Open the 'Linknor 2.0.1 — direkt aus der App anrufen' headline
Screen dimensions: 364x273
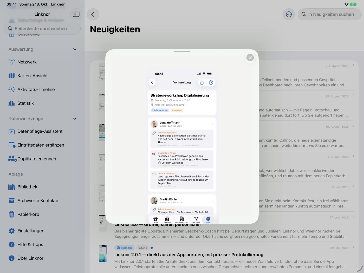pos(189,255)
